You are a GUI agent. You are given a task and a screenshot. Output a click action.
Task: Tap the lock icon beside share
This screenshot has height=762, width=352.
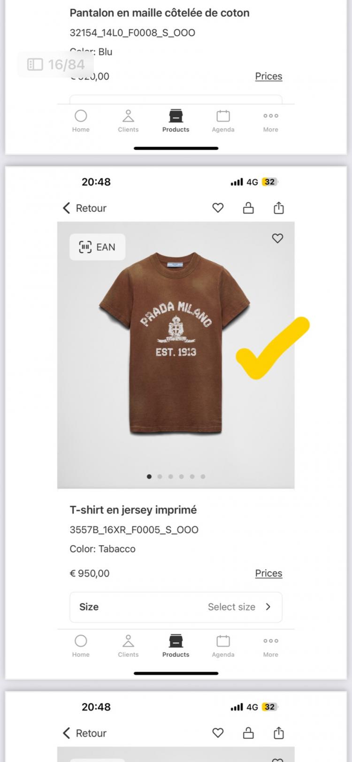(x=248, y=208)
